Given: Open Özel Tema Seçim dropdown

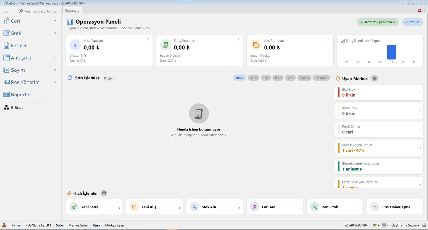Looking at the screenshot, I should (405, 225).
